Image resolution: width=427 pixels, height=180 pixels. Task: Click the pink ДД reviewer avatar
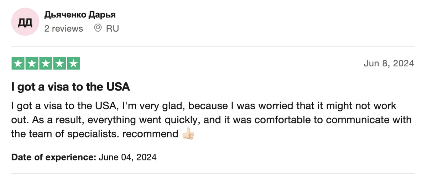tap(25, 22)
